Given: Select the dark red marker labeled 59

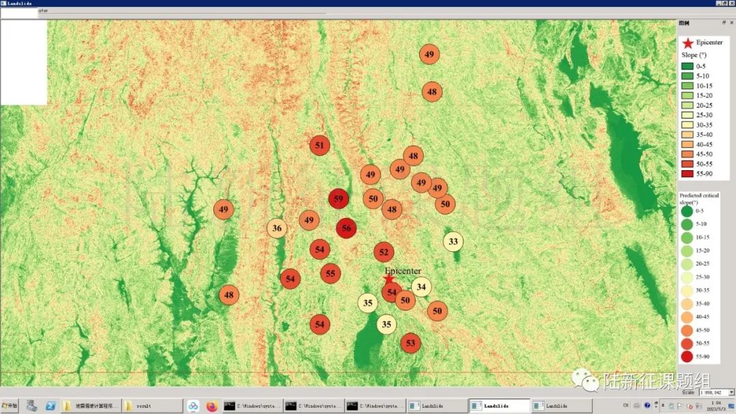Looking at the screenshot, I should point(339,199).
